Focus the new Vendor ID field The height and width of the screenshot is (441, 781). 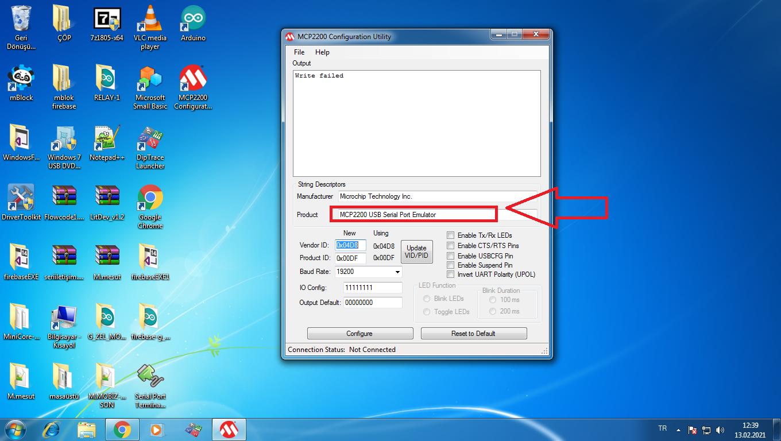coord(350,245)
